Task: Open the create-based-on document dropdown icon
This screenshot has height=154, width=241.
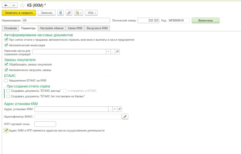Action: (x=78, y=13)
